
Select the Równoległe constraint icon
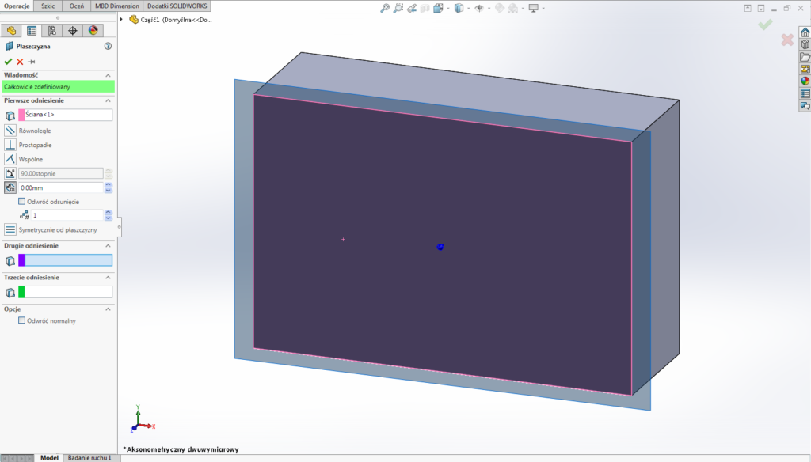pos(10,130)
